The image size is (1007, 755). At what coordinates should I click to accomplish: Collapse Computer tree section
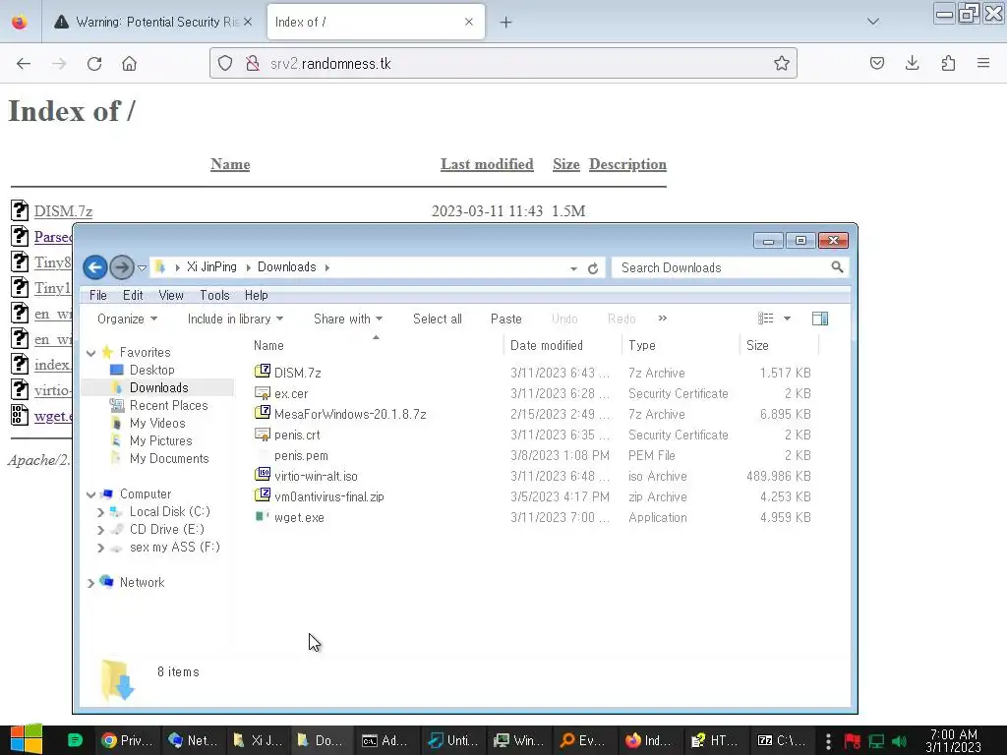[91, 494]
